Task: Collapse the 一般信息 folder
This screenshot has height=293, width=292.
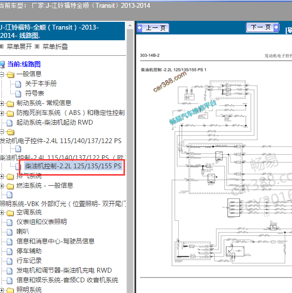Action: [x=1, y=74]
